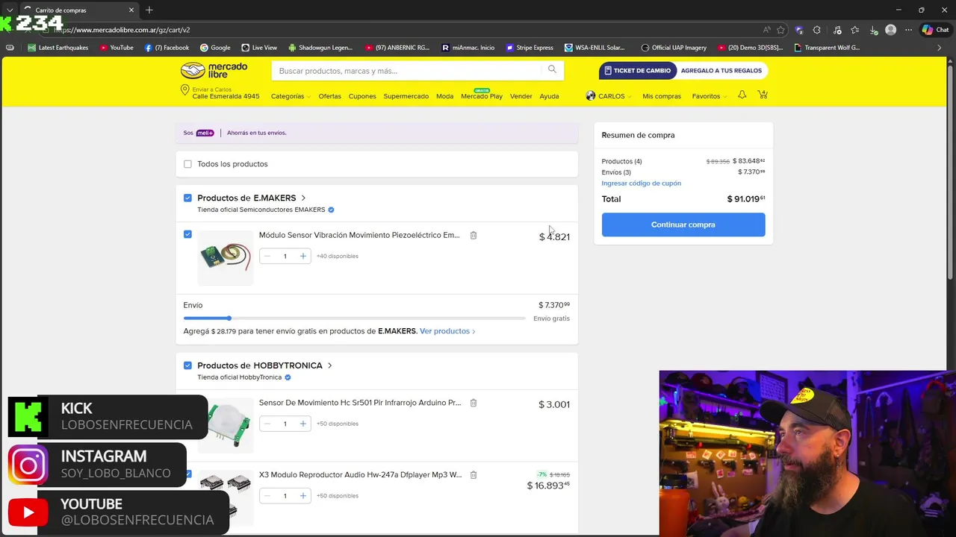This screenshot has width=956, height=537.
Task: Click the E.MAKERS verified badge icon
Action: click(331, 210)
